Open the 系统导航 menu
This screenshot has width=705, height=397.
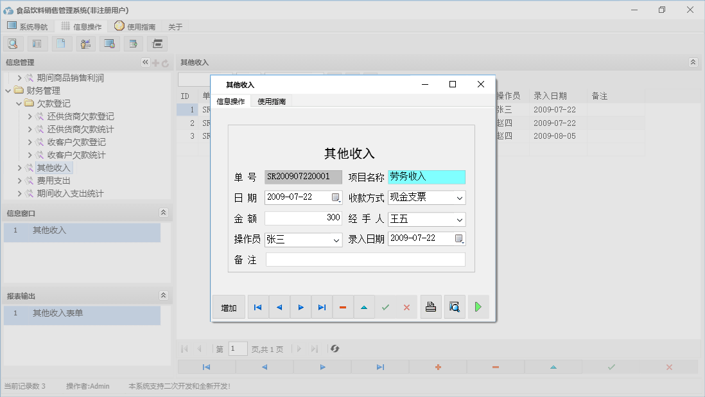[x=28, y=26]
